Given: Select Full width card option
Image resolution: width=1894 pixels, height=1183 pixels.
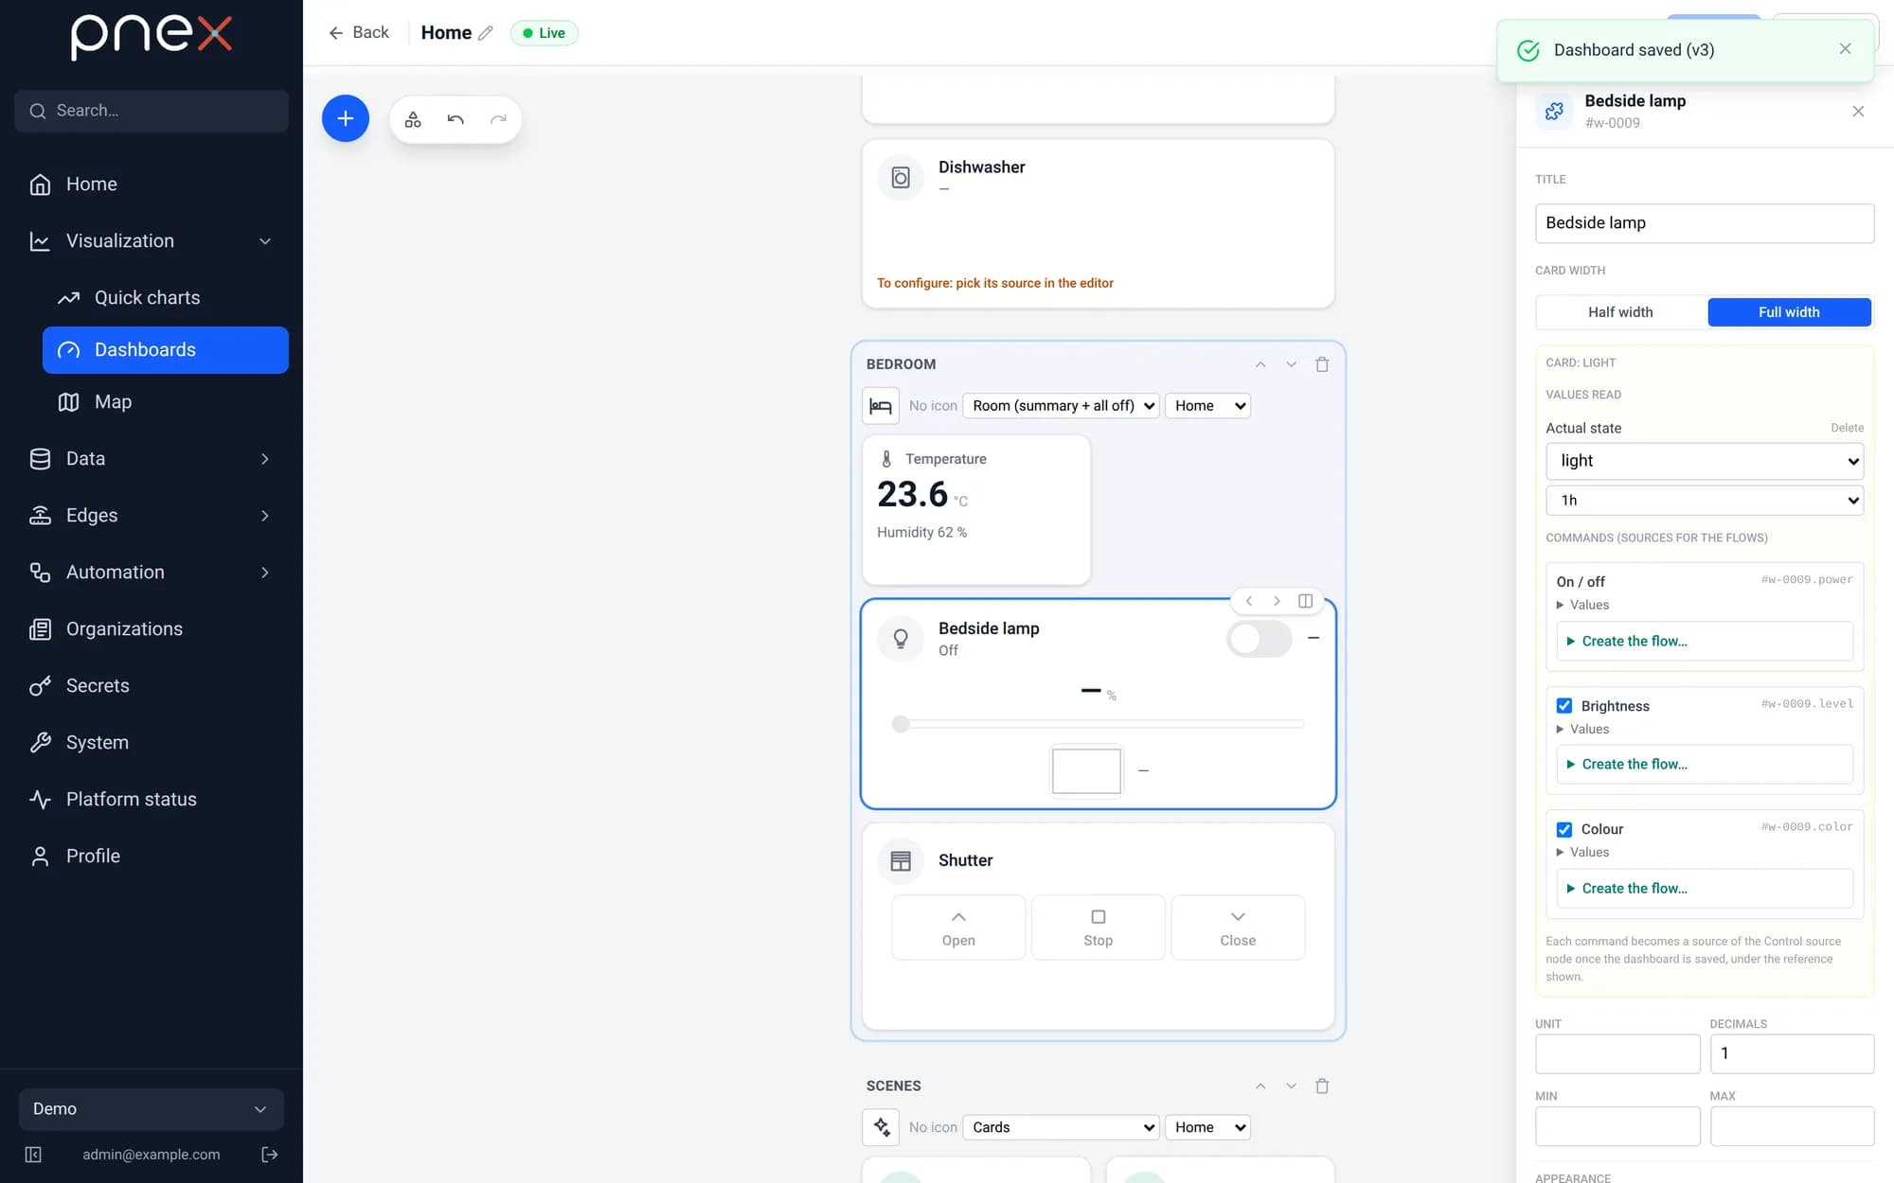Looking at the screenshot, I should (1789, 312).
